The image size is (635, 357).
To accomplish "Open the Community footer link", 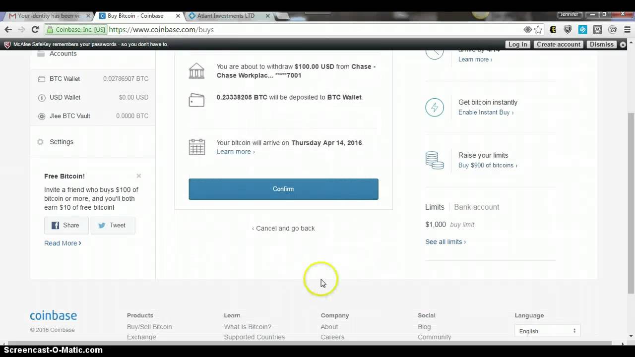I will point(435,337).
